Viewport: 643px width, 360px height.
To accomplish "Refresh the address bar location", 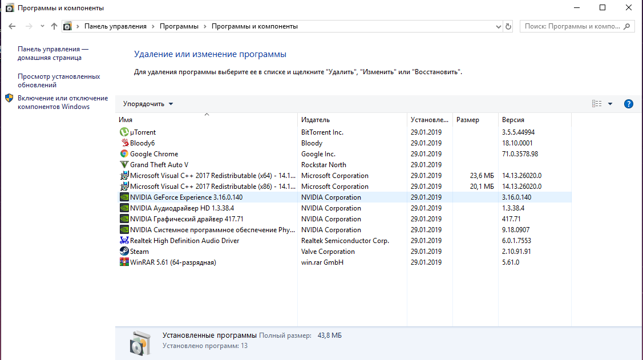I will click(508, 26).
